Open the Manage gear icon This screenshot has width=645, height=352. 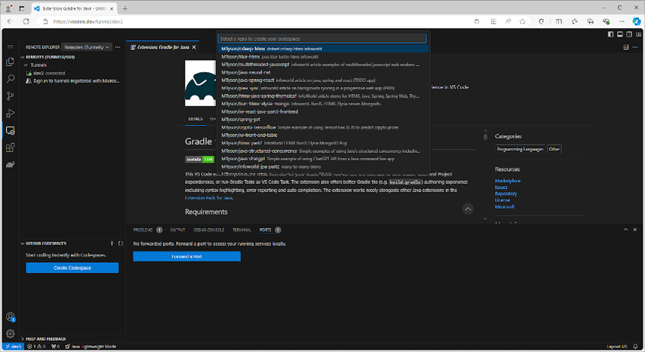(x=10, y=333)
